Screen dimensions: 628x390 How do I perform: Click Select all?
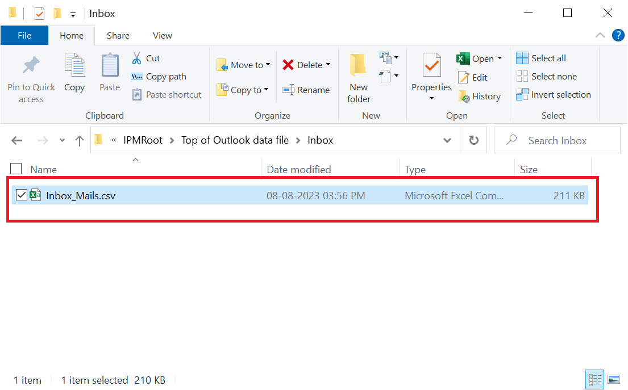(x=540, y=58)
